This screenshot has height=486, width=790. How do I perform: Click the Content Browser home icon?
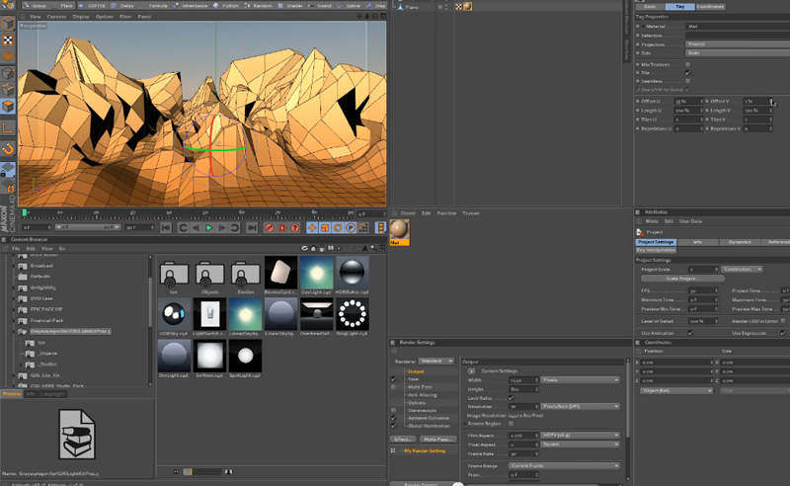[x=313, y=248]
